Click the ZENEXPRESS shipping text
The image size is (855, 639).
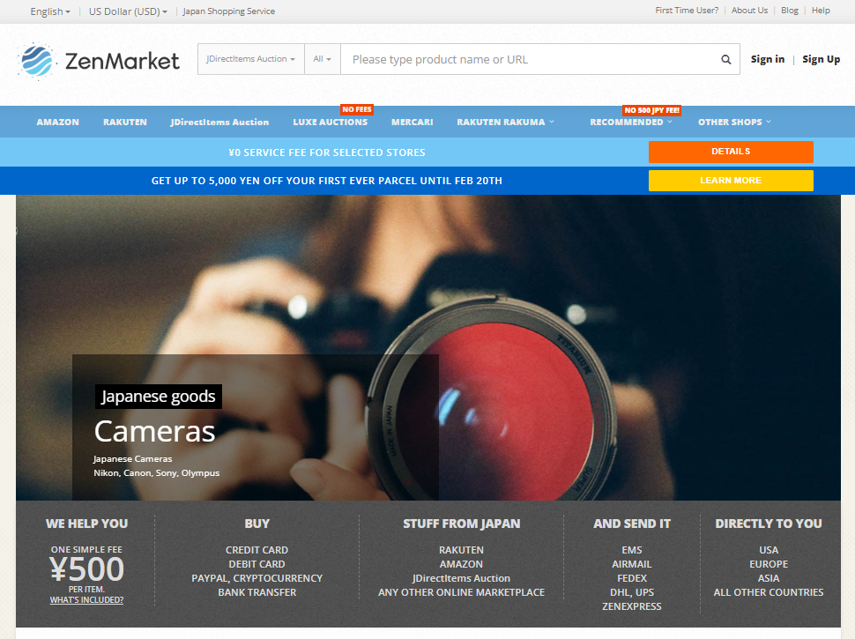coord(631,606)
